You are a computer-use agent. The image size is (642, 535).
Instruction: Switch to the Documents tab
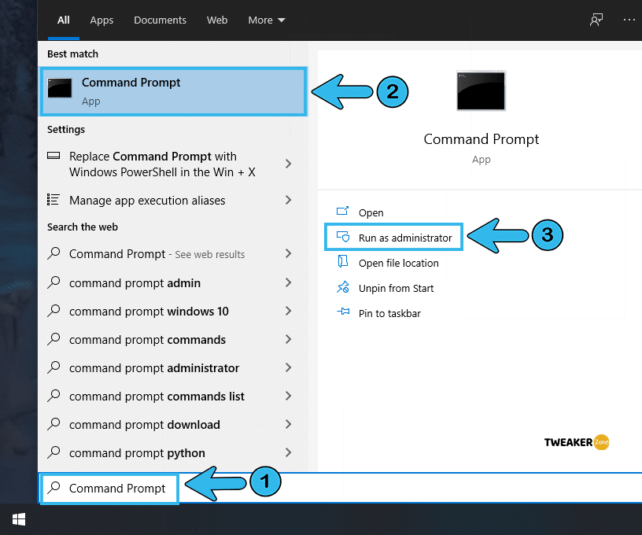160,20
